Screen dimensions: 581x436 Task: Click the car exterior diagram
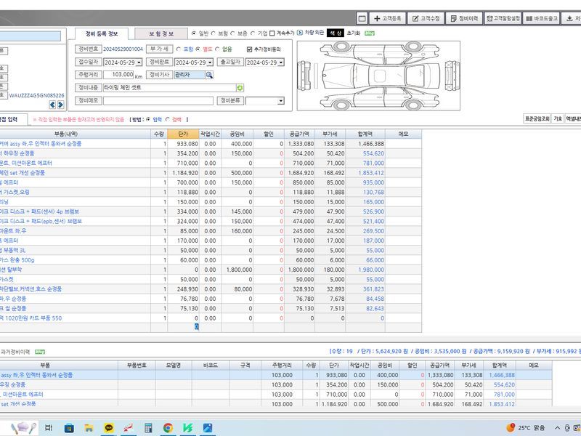point(378,76)
